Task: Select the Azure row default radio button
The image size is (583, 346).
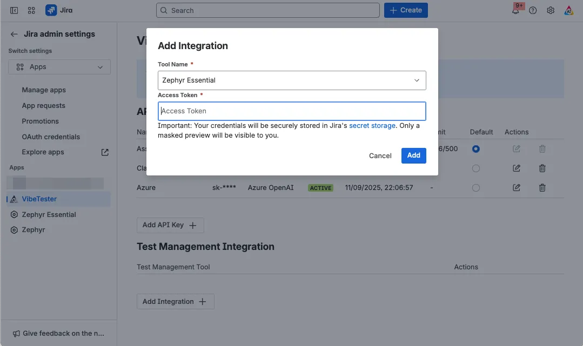Action: [476, 188]
